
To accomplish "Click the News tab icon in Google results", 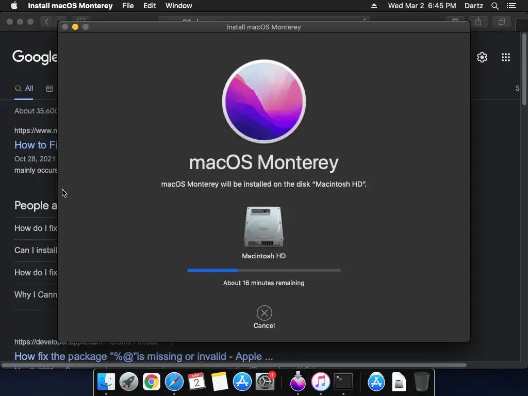I will [x=49, y=89].
